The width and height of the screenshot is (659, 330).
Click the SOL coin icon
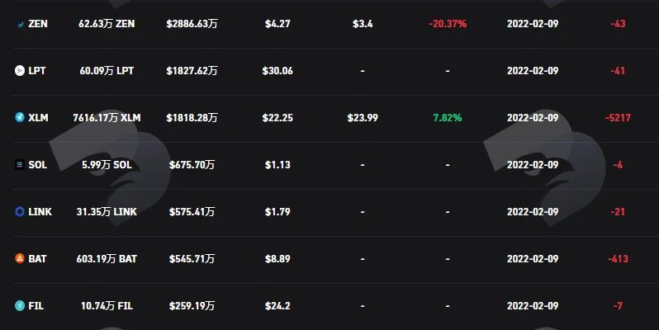[x=20, y=164]
